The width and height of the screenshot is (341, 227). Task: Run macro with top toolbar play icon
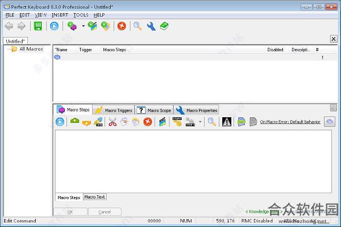[54, 26]
